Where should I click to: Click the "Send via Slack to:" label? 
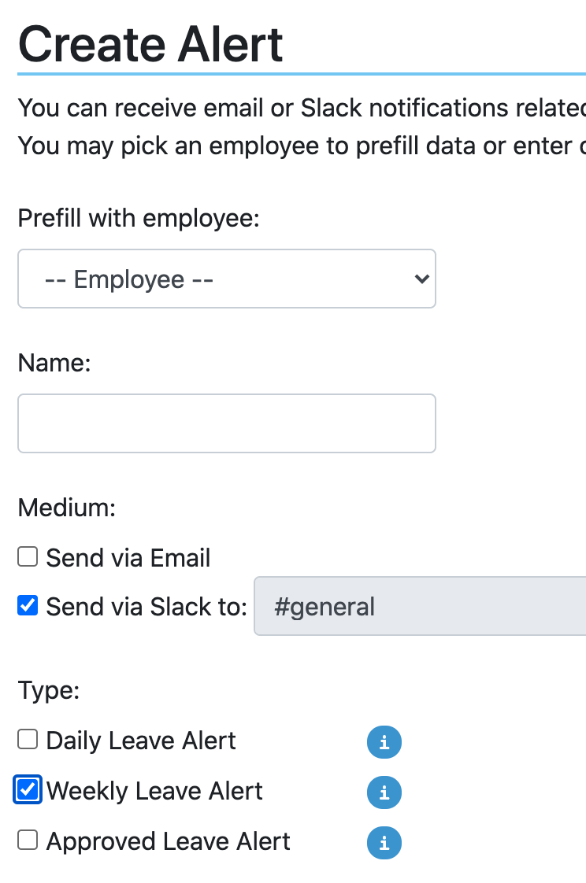147,607
